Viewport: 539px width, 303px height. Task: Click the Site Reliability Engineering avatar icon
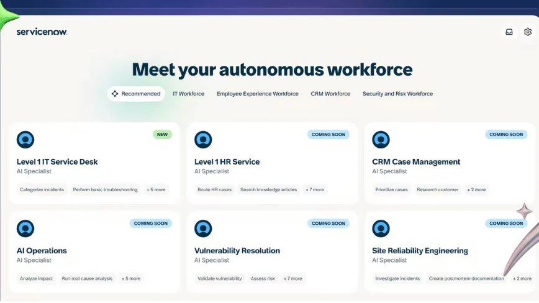(x=381, y=228)
